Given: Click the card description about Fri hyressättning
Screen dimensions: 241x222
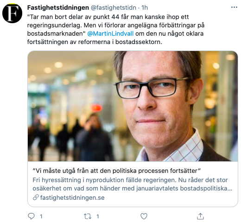Looking at the screenshot, I should point(132,184).
